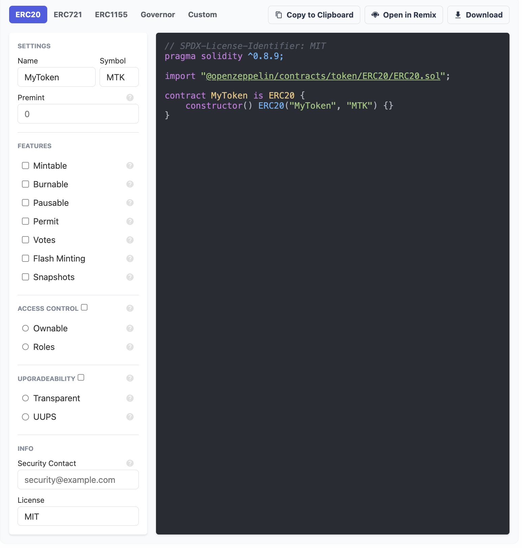Click the 'contract MyToken is ERC20 {' line

tap(235, 95)
